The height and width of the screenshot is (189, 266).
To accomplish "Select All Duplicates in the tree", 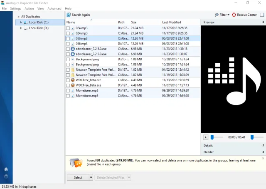I will (30, 17).
